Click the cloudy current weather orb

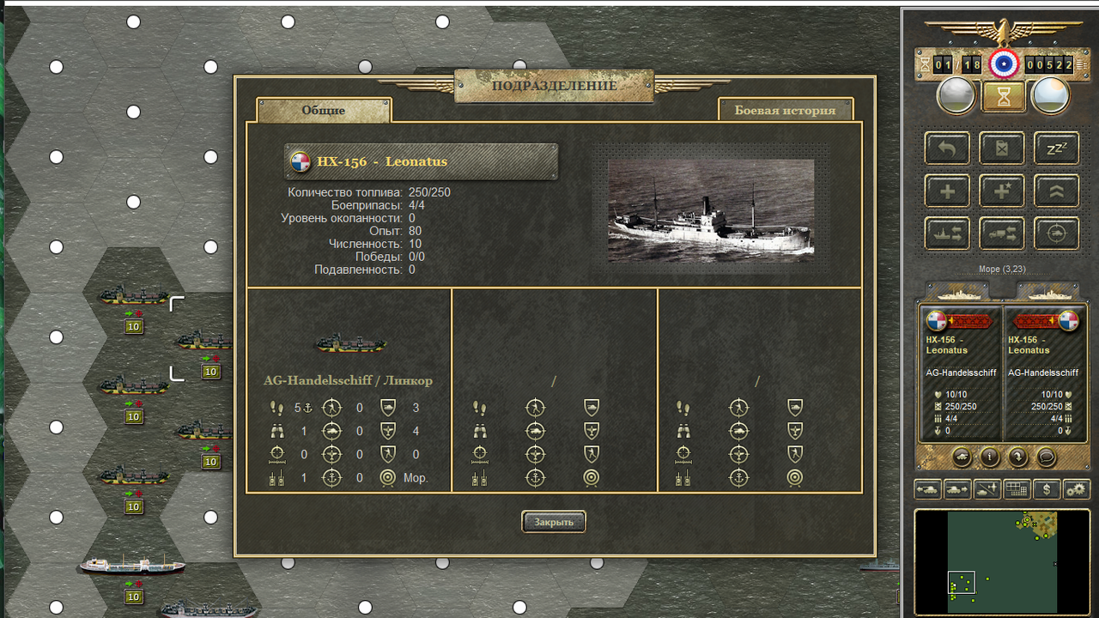956,96
